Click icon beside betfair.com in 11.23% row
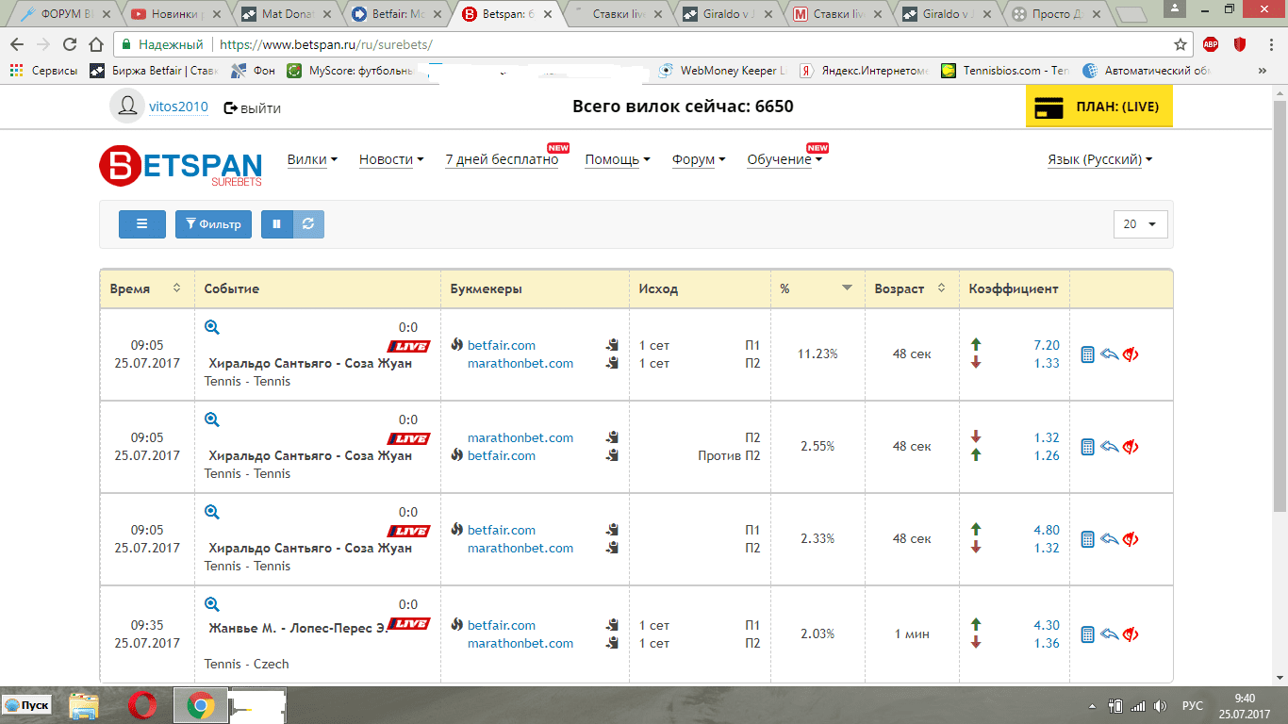This screenshot has width=1288, height=724. 612,345
